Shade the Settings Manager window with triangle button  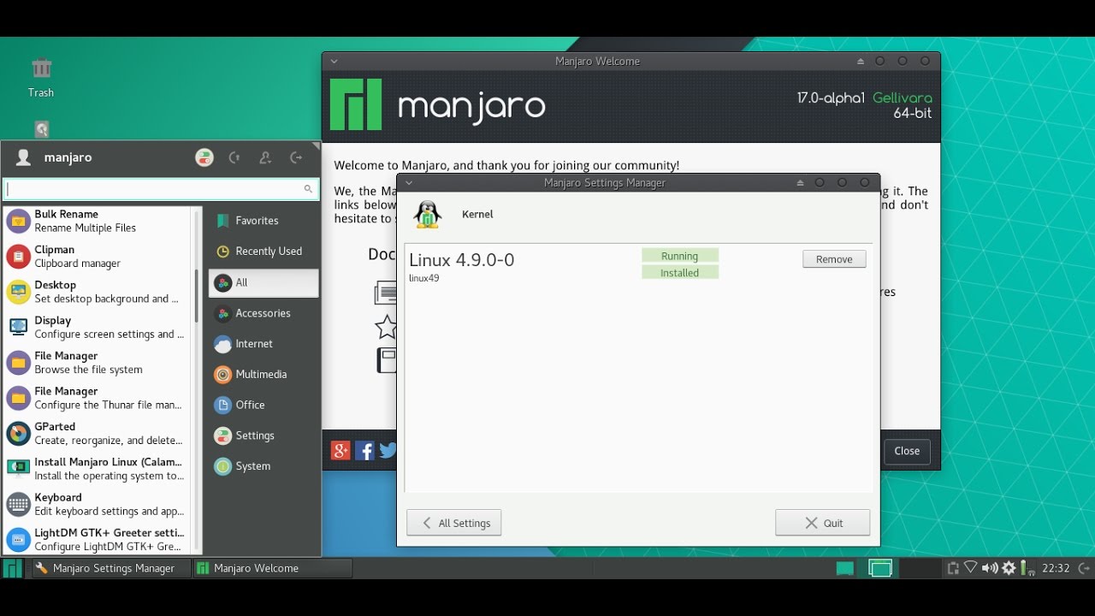(801, 183)
